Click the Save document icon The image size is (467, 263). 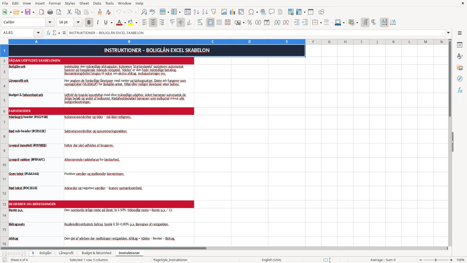[x=28, y=12]
